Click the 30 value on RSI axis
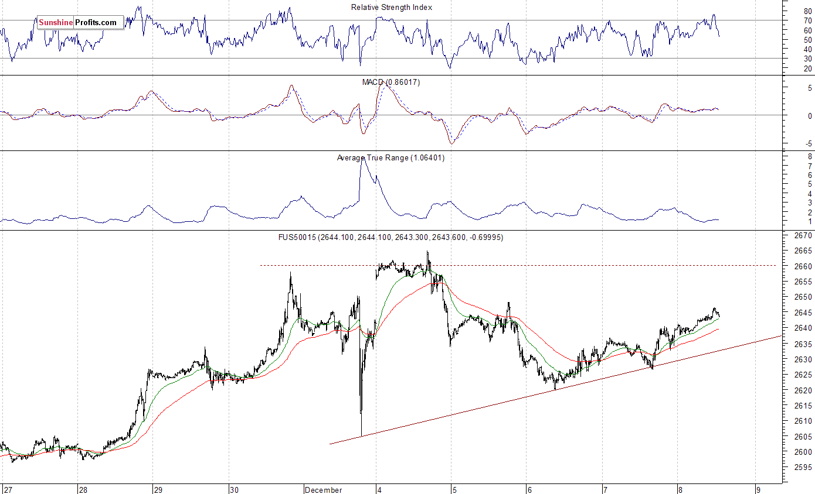 point(808,59)
